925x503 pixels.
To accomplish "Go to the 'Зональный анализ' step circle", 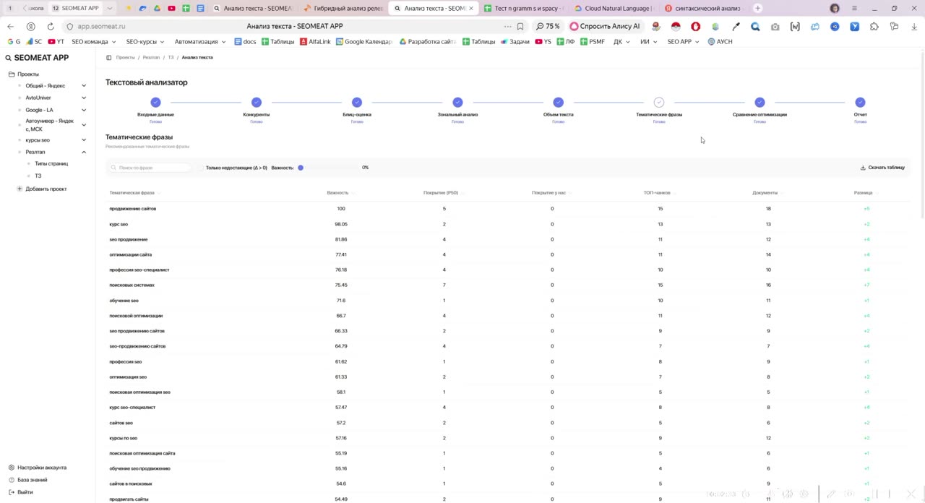I will click(x=457, y=103).
